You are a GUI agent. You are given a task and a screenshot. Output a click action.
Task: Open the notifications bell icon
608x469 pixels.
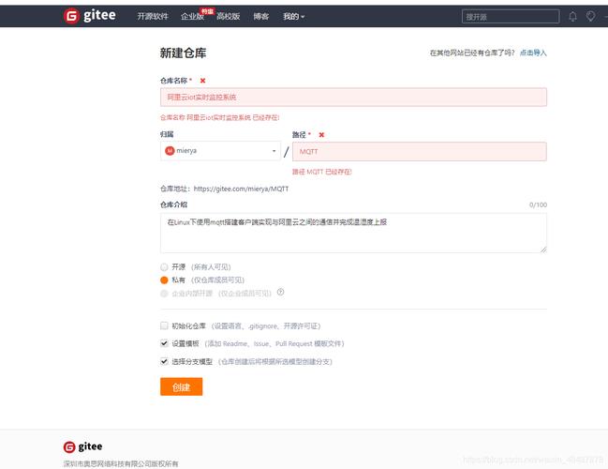pos(572,16)
